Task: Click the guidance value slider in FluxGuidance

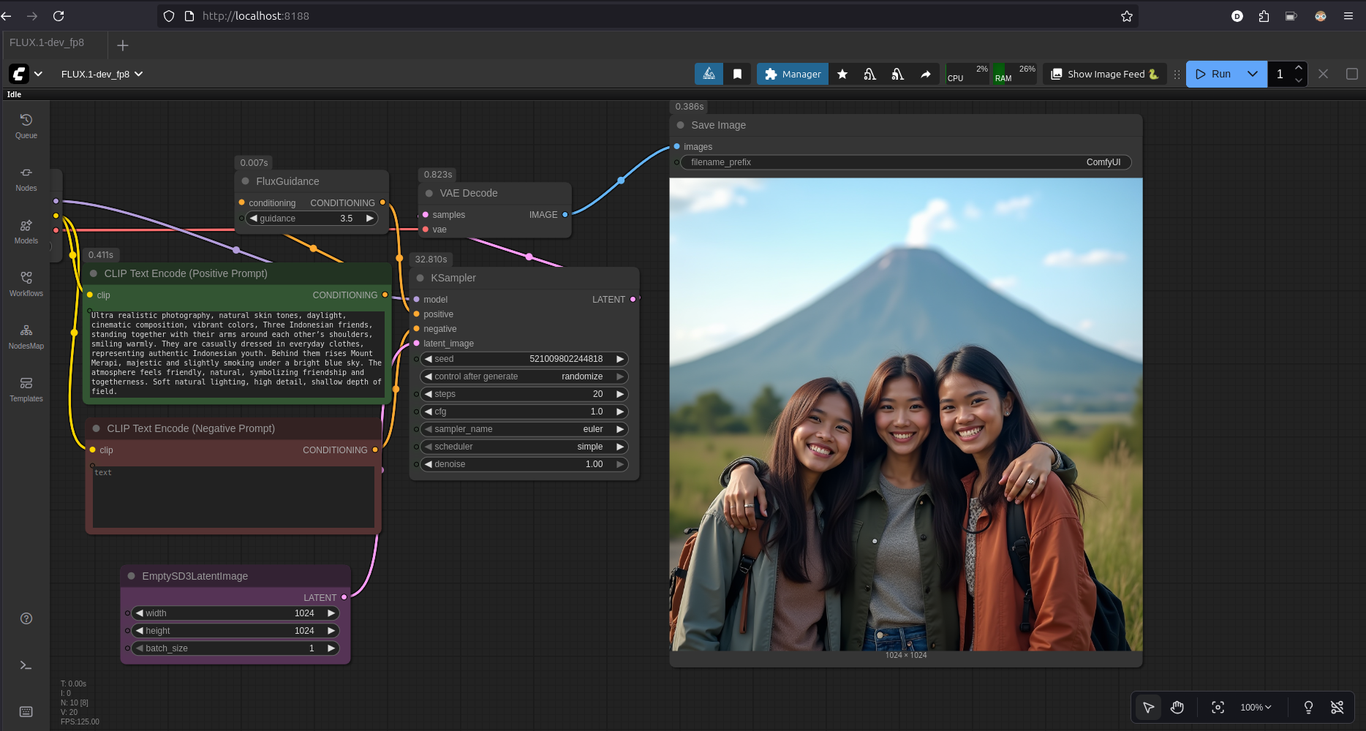Action: coord(312,219)
